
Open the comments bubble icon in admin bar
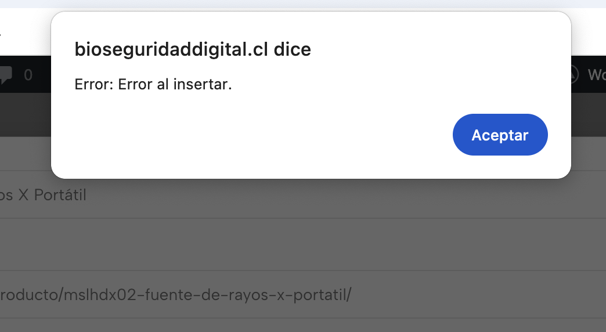pyautogui.click(x=5, y=75)
